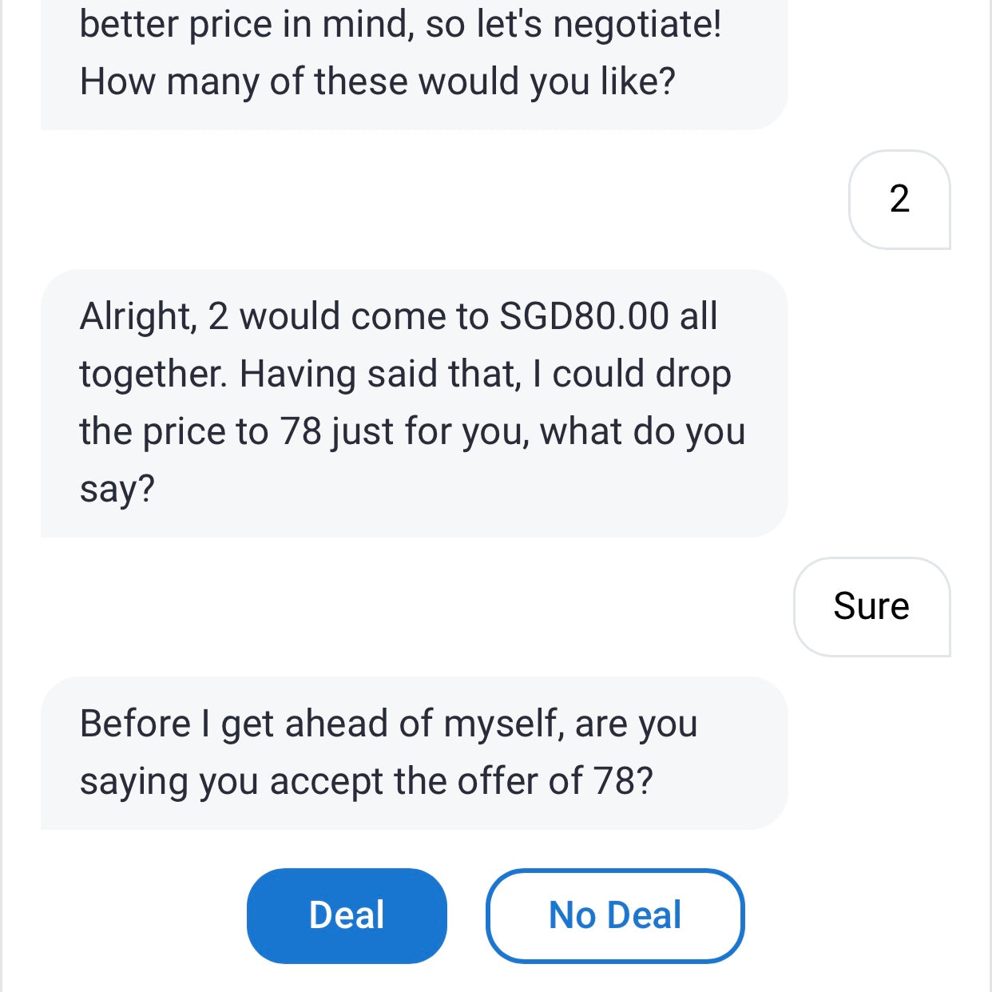Click the "better price in mind" text
Image resolution: width=992 pixels, height=992 pixels.
coord(247,24)
